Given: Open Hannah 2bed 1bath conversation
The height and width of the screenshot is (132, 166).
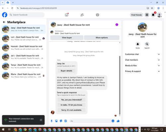Looking at the screenshot, I should (x=23, y=48).
